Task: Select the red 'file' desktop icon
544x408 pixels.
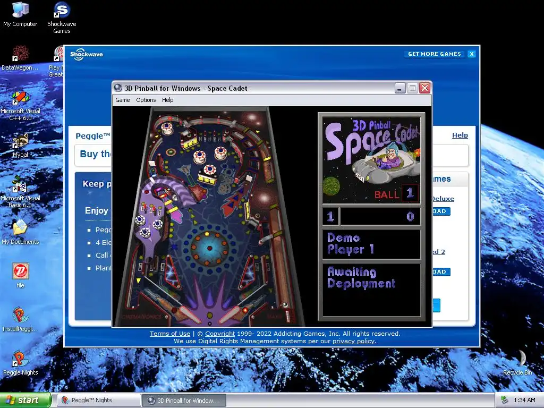Action: click(21, 276)
